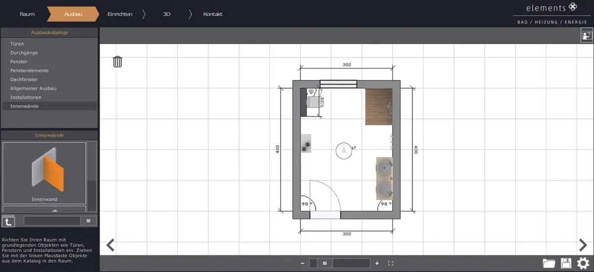594x272 pixels.
Task: Open the presentation panel icon at top right
Action: coord(587,35)
